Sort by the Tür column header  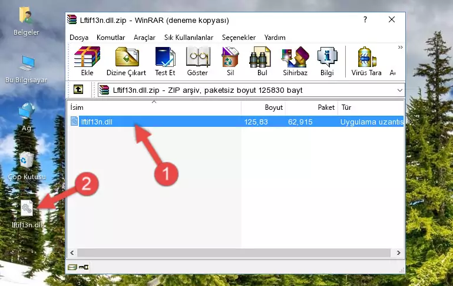pyautogui.click(x=371, y=107)
